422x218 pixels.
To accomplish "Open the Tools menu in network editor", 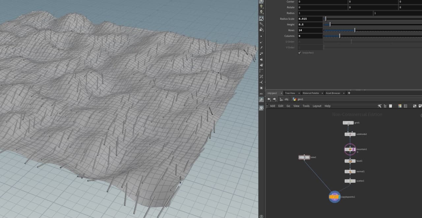I will click(306, 106).
